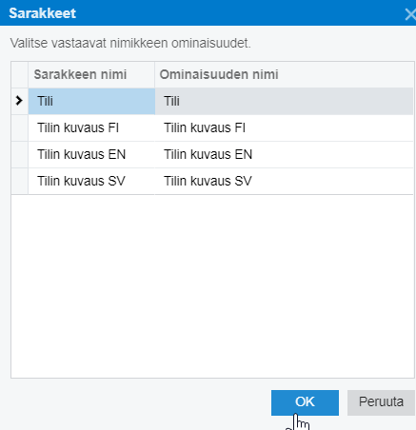Click the row selector for Tilin kuvaus SV
The image size is (416, 430).
20,181
